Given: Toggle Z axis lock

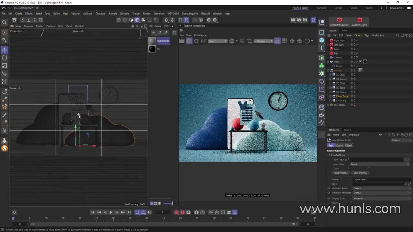Looking at the screenshot, I should [x=34, y=20].
